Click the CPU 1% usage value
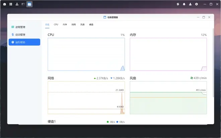Viewport: 221px width, 138px height. [123, 35]
